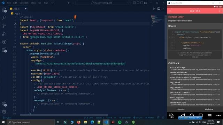The width and height of the screenshot is (223, 125).
Task: Toggle the primary side bar layout icon
Action: pos(134,3)
